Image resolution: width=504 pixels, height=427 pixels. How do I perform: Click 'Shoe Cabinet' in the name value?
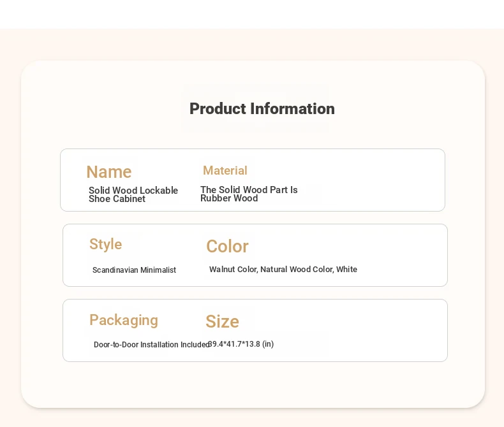pyautogui.click(x=117, y=199)
